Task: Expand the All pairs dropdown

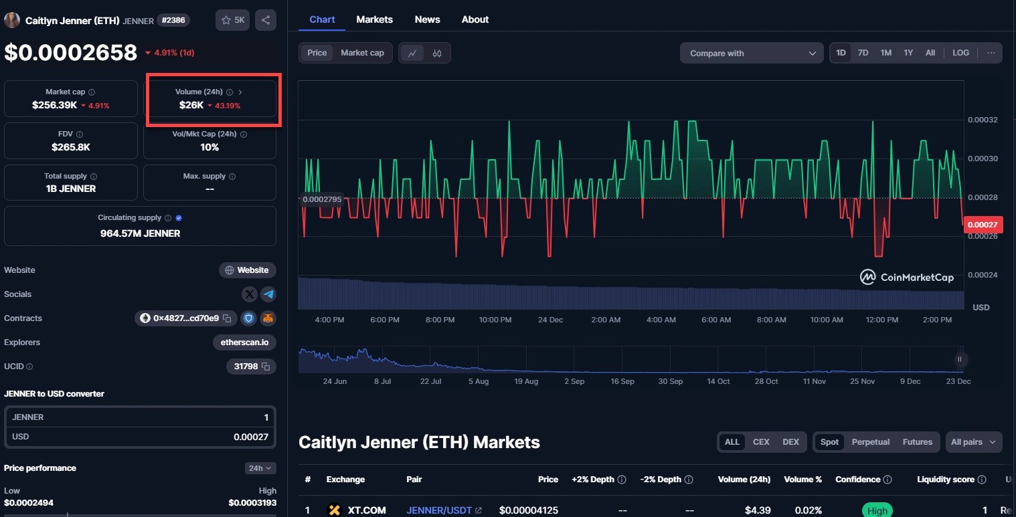Action: coord(974,442)
